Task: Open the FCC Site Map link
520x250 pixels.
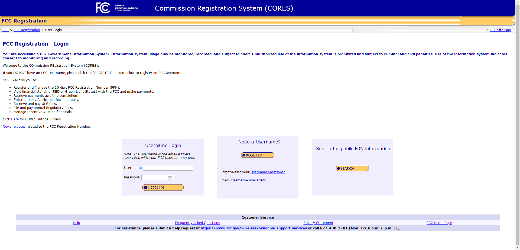Action: [x=500, y=30]
